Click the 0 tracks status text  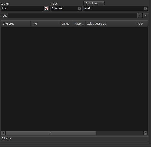pyautogui.click(x=6, y=138)
